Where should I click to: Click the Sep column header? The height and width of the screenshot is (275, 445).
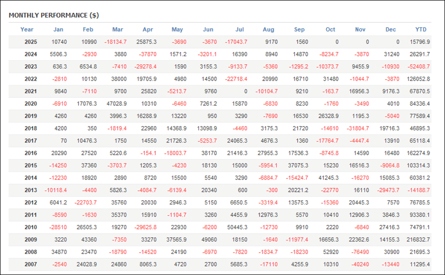299,30
